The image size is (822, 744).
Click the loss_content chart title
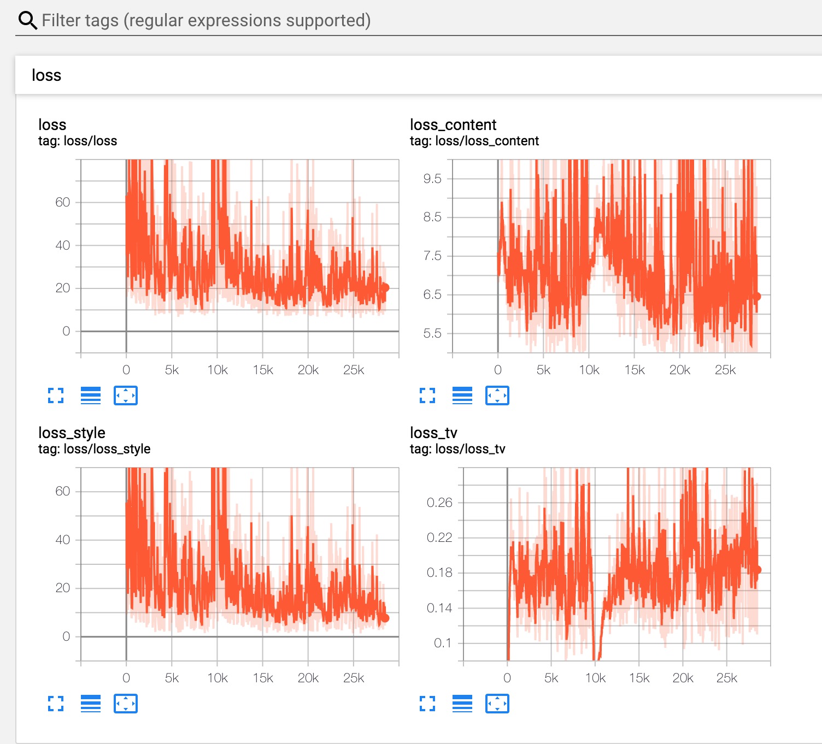[453, 125]
